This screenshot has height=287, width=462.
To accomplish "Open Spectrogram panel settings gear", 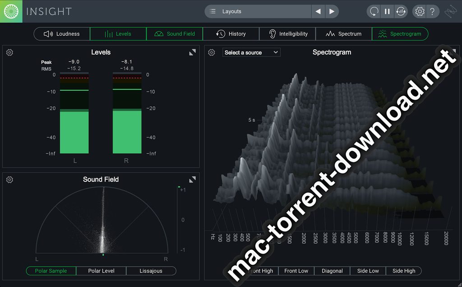I will coord(212,52).
